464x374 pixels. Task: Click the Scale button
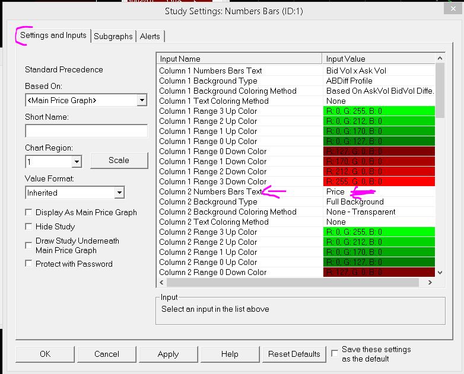tap(119, 161)
